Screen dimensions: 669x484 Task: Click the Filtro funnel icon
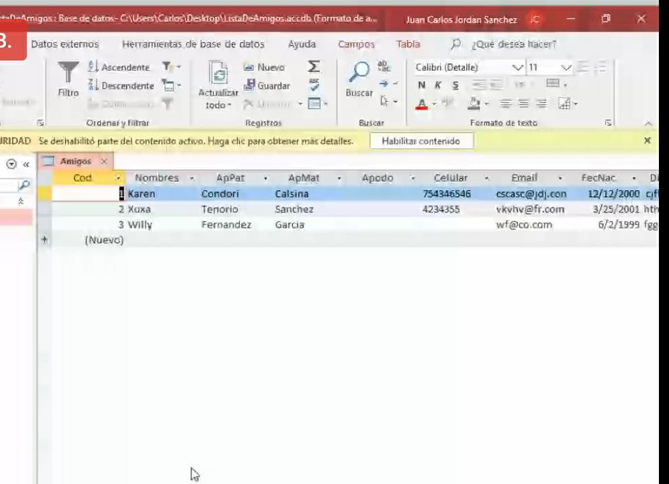pyautogui.click(x=67, y=73)
